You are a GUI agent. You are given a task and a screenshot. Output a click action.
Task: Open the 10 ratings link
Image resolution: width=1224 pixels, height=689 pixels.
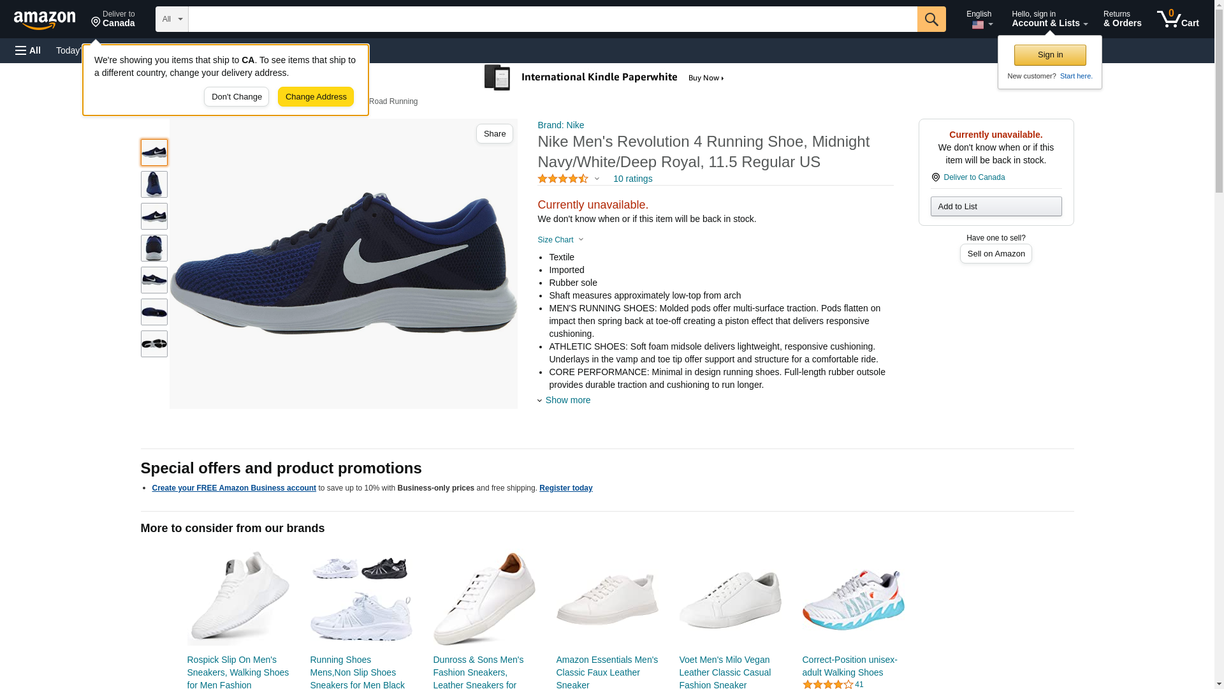(632, 179)
